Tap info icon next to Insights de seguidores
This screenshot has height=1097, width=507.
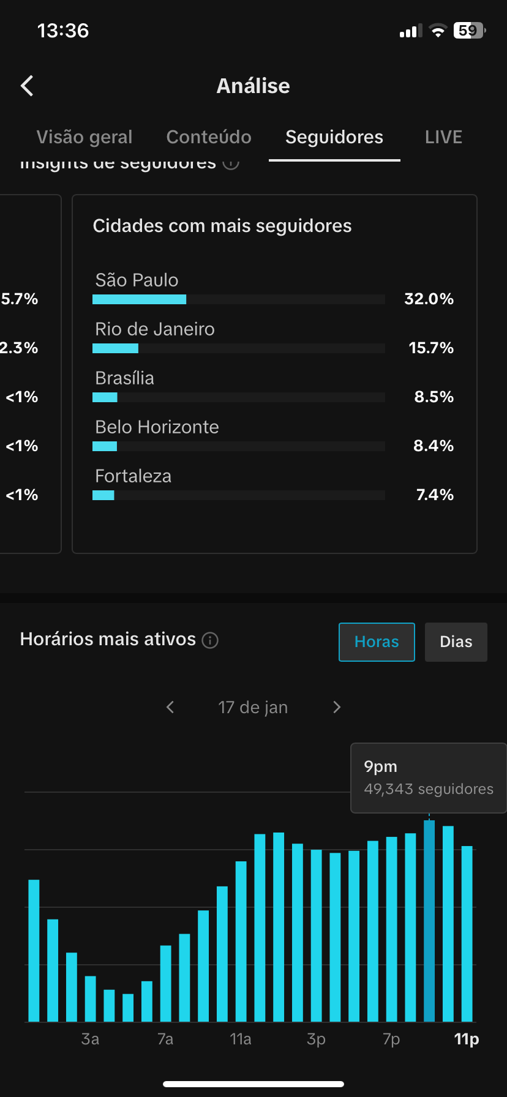(x=231, y=164)
